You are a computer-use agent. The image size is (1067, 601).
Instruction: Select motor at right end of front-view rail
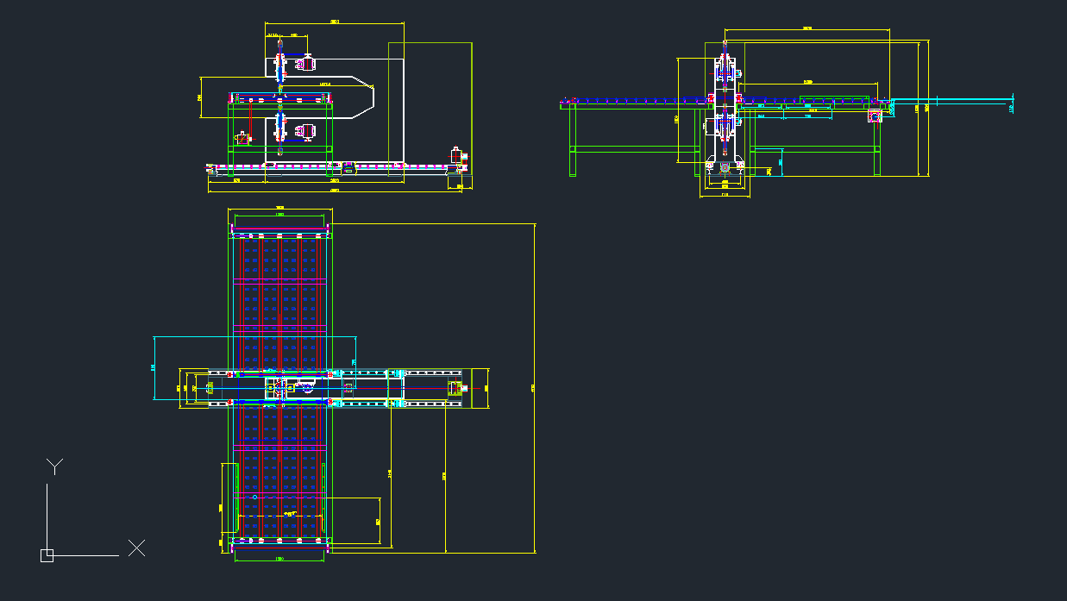coord(455,157)
